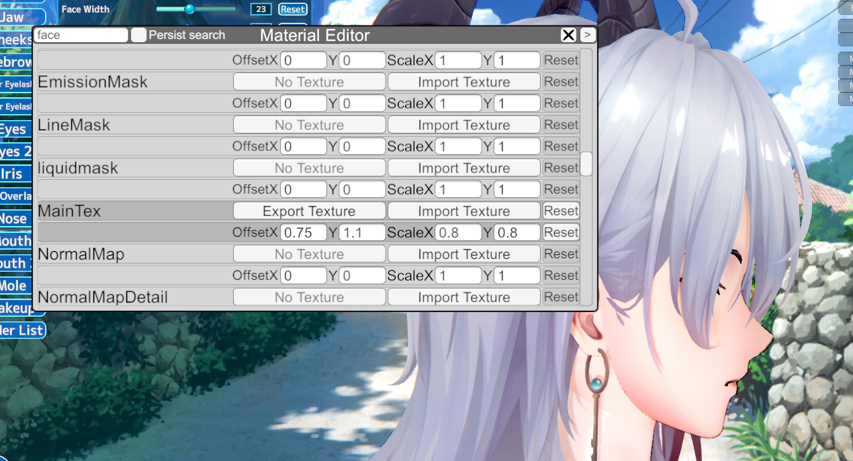853x461 pixels.
Task: Enable the Persist search checkbox
Action: coord(139,36)
